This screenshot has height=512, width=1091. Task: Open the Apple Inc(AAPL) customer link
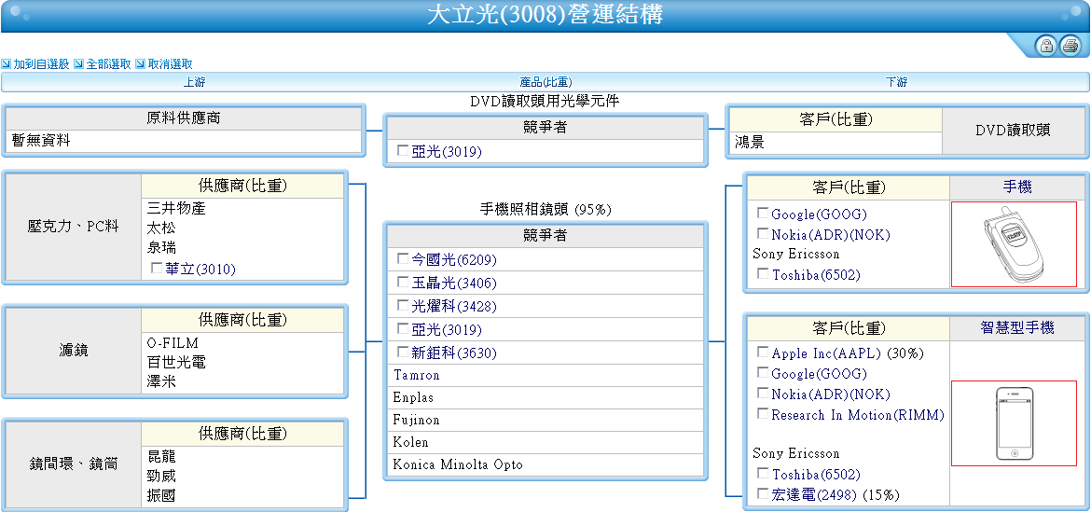pyautogui.click(x=826, y=353)
